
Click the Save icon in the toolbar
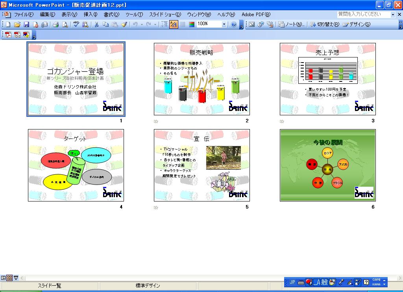(26, 24)
